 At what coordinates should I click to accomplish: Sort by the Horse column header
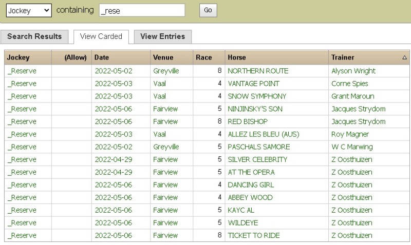click(237, 57)
